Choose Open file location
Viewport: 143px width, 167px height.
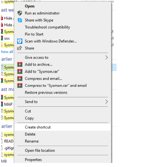pyautogui.click(x=63, y=150)
